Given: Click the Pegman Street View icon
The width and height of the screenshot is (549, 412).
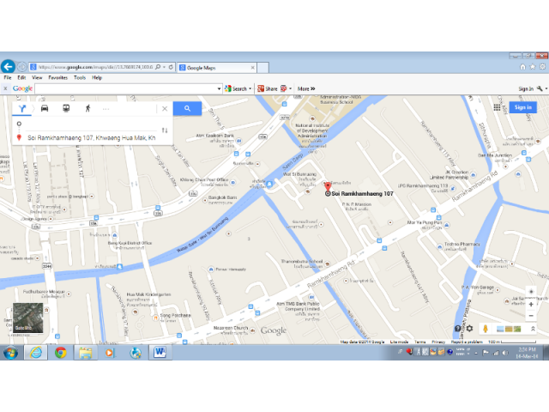Looking at the screenshot, I should (486, 329).
